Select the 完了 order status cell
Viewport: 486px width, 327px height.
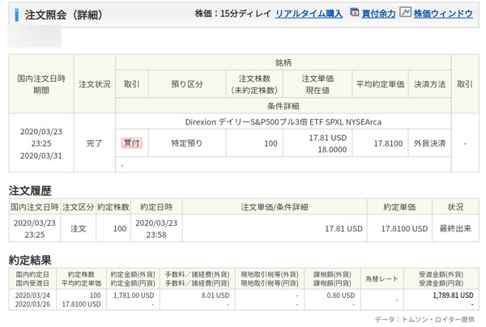click(95, 142)
